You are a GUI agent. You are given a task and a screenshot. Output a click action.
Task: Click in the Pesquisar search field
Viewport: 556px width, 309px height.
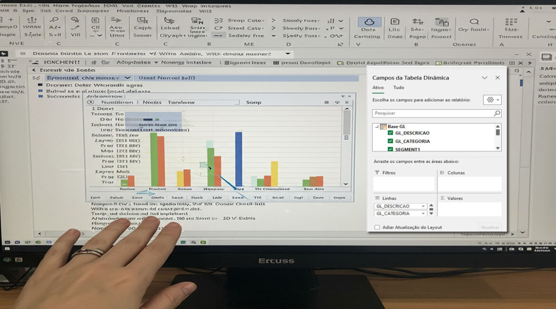(432, 114)
